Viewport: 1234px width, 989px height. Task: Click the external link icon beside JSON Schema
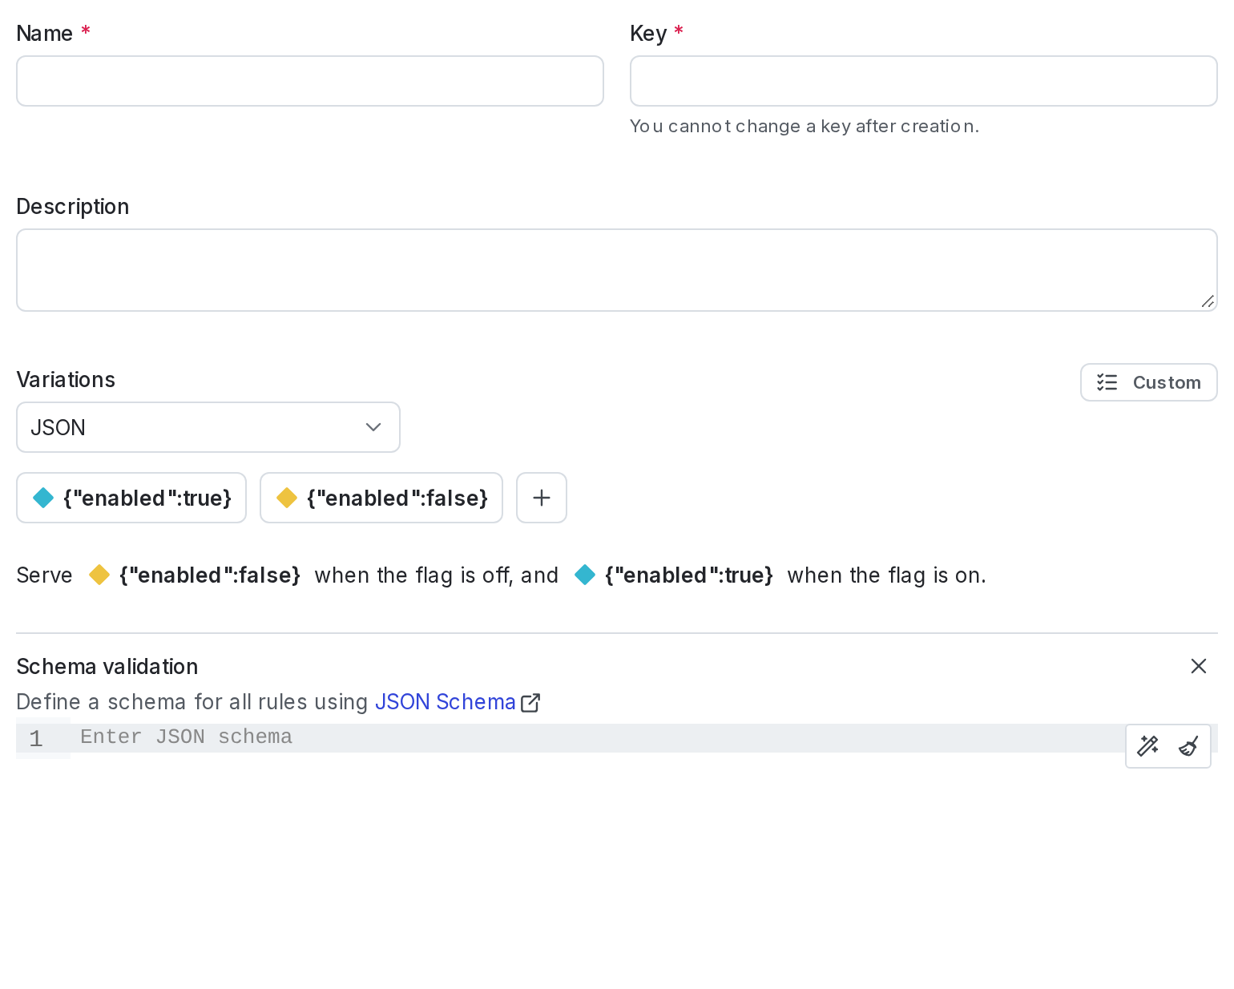(530, 703)
